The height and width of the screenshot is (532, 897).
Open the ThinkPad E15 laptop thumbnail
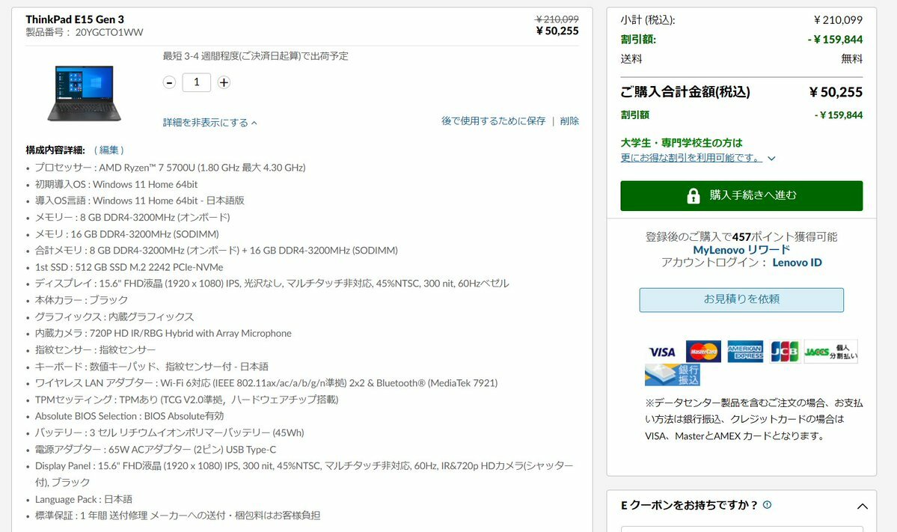tap(84, 93)
